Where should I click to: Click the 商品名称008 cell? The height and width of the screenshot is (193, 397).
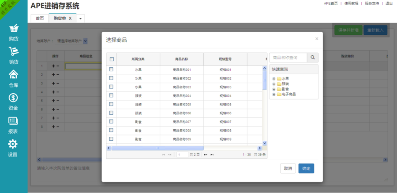pos(182,131)
